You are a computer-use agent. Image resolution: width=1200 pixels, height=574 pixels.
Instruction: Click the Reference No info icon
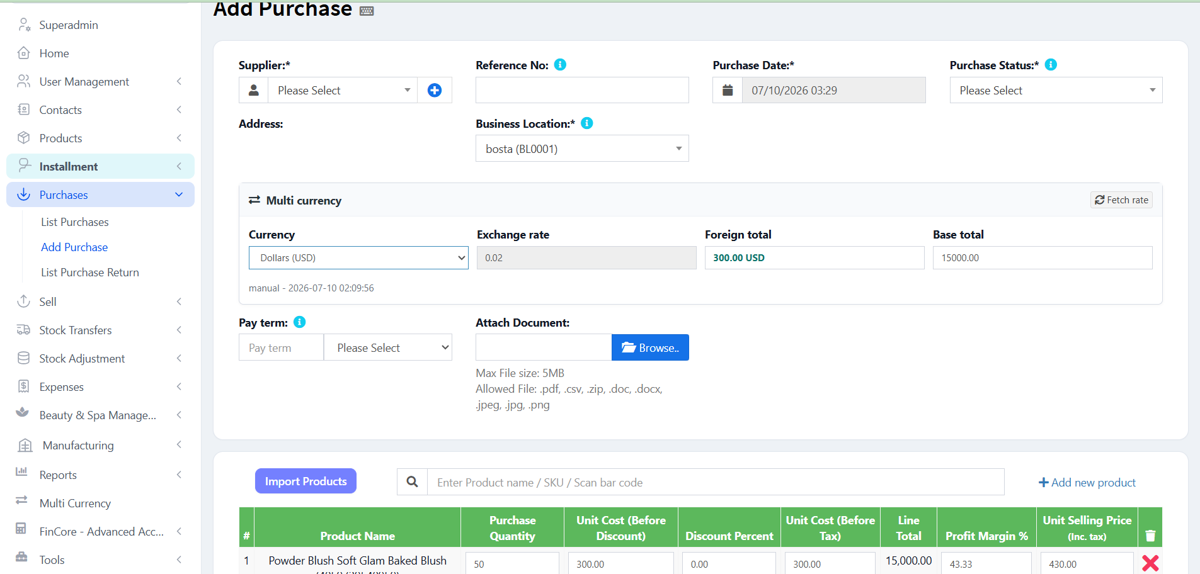pos(560,65)
